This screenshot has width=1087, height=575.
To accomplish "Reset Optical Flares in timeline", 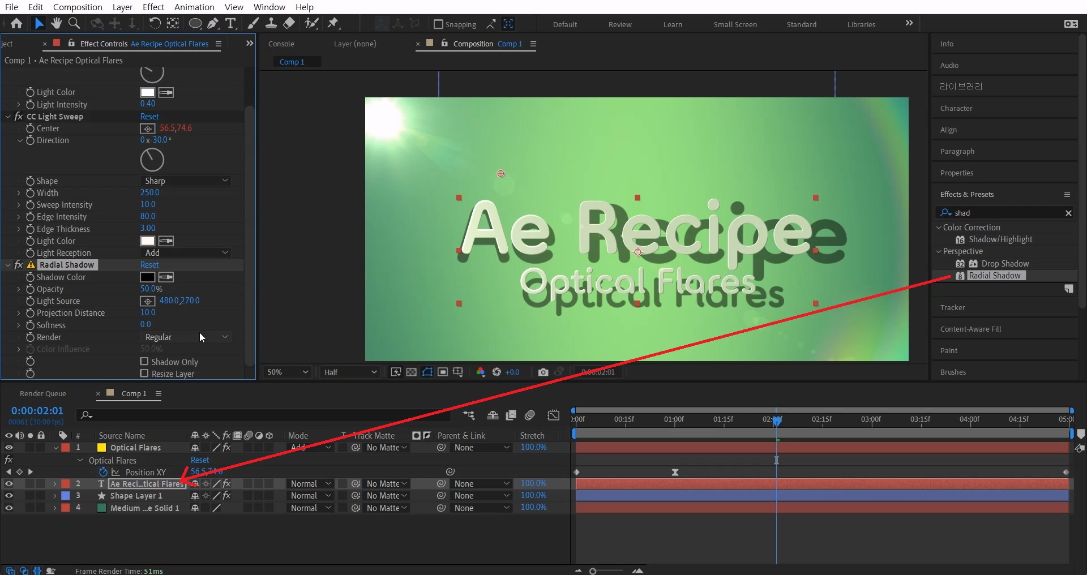I will 200,460.
